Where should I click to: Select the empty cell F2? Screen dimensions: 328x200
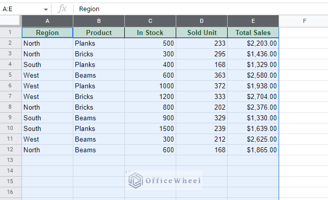pos(304,43)
